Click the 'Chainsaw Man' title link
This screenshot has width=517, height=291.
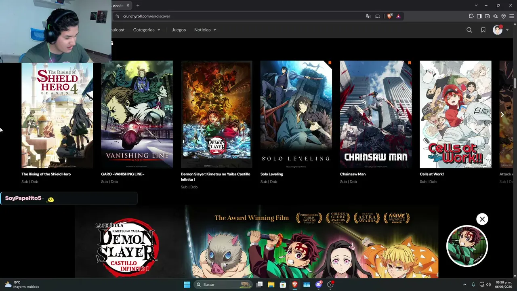click(x=353, y=174)
